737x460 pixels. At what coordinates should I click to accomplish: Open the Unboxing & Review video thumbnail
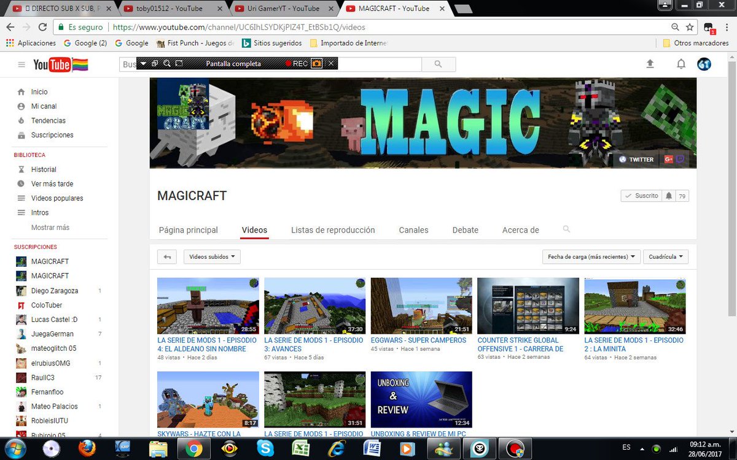click(x=421, y=399)
